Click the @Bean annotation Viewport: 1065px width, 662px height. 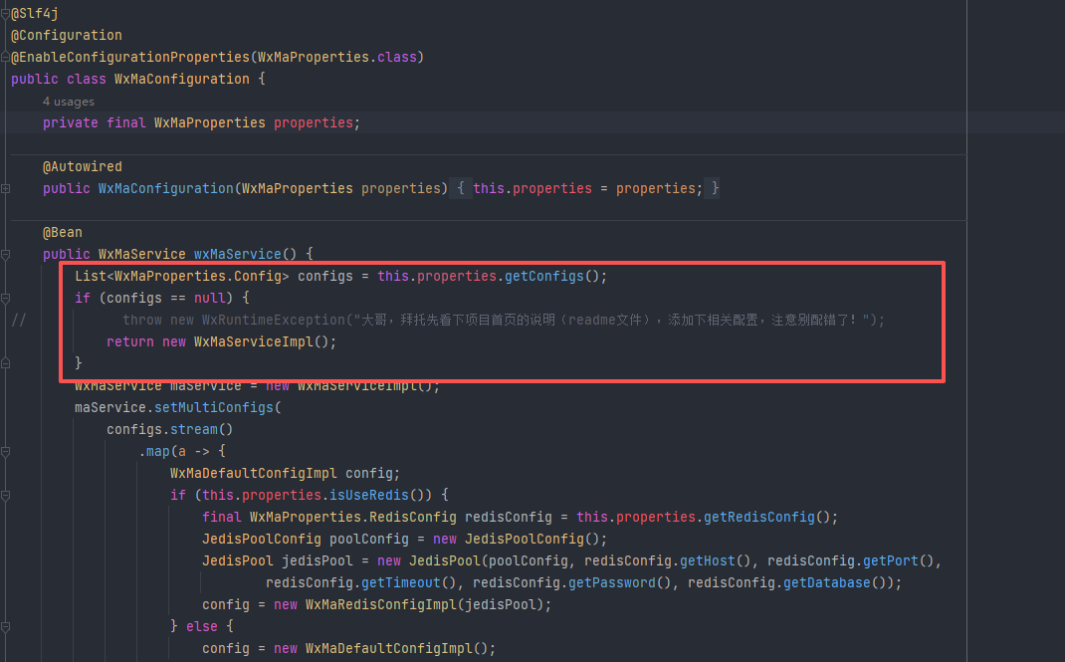click(x=62, y=232)
